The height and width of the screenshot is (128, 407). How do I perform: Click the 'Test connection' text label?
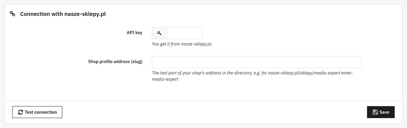click(x=41, y=112)
